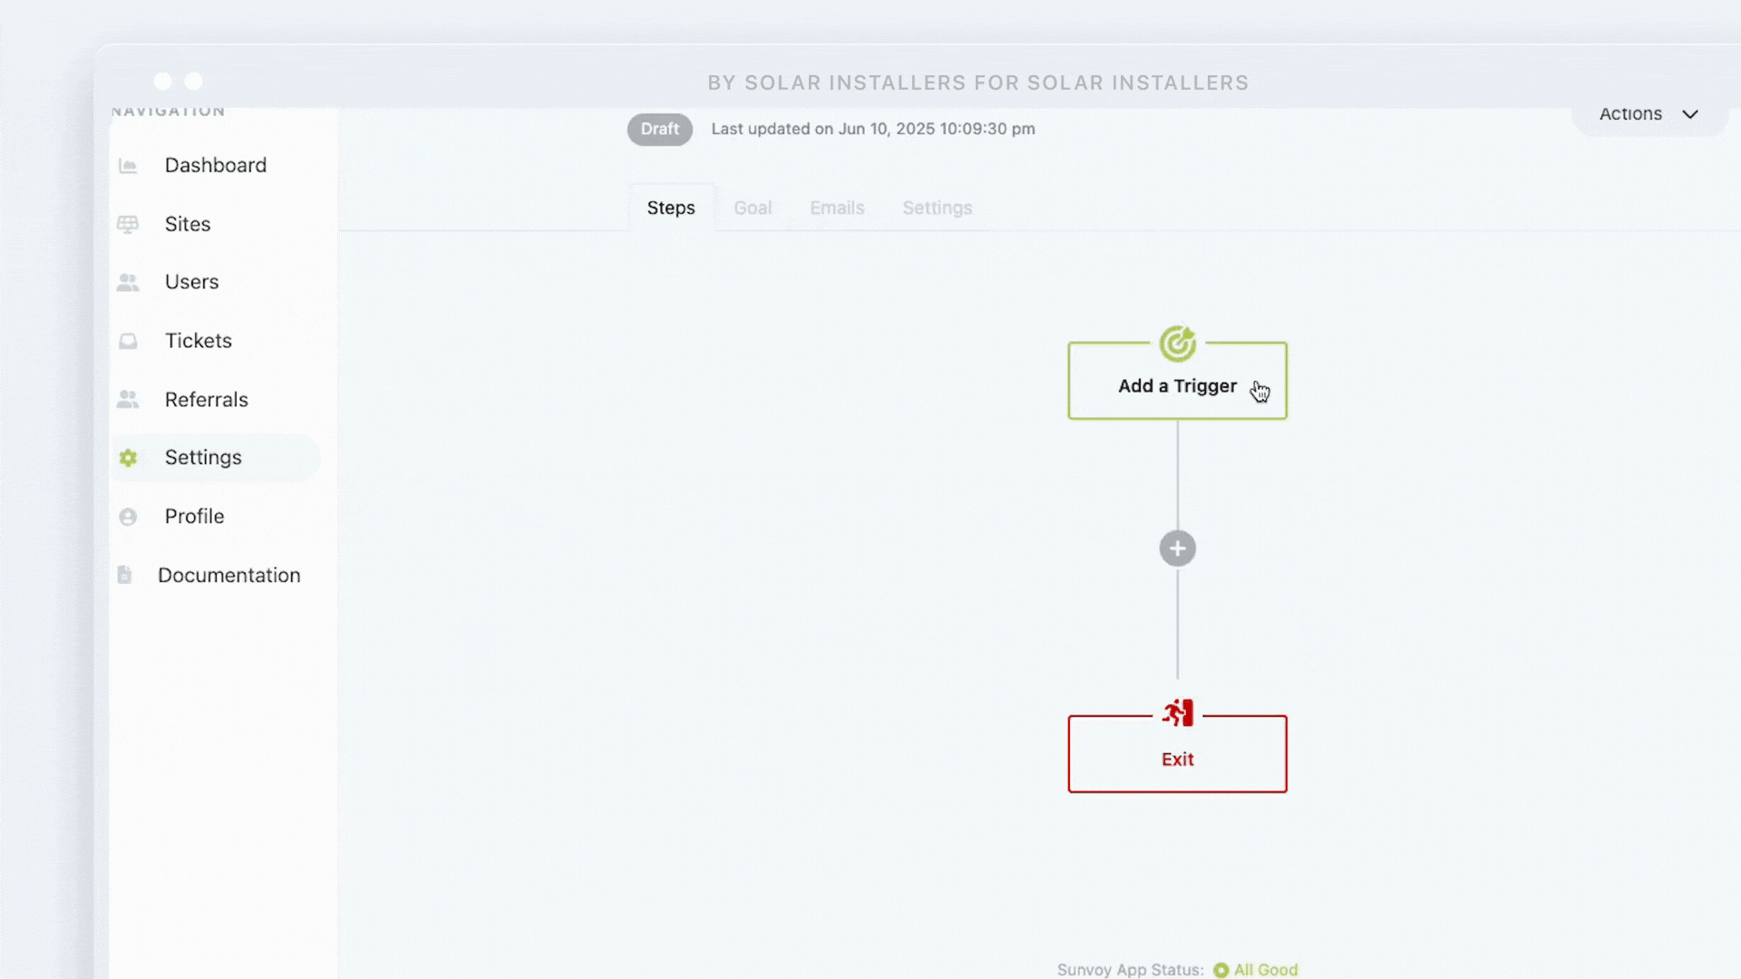Click the red Exit running-man icon
Image resolution: width=1741 pixels, height=979 pixels.
click(1177, 713)
